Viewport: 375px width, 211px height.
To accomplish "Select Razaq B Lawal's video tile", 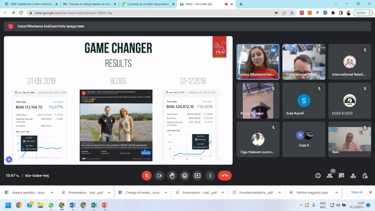I will pos(258,100).
